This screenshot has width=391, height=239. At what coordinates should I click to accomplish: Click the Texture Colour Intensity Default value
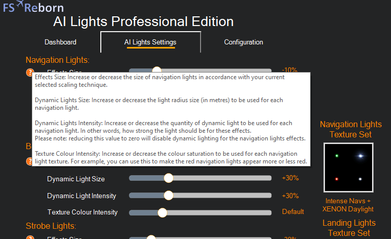pyautogui.click(x=293, y=212)
